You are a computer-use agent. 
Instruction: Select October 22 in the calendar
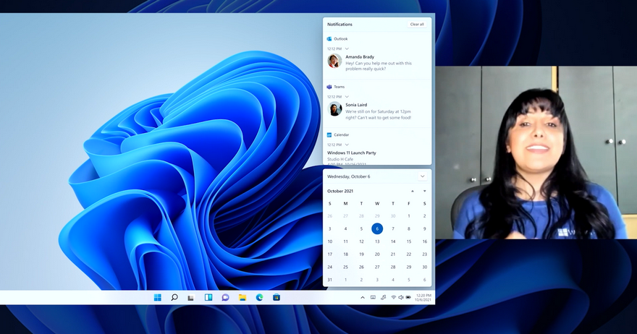tap(409, 254)
